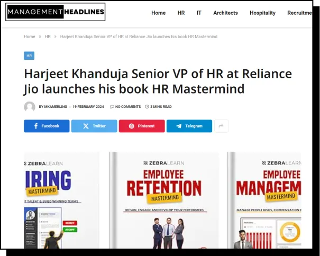Open the HR navigation menu
This screenshot has width=320, height=256.
[x=181, y=13]
